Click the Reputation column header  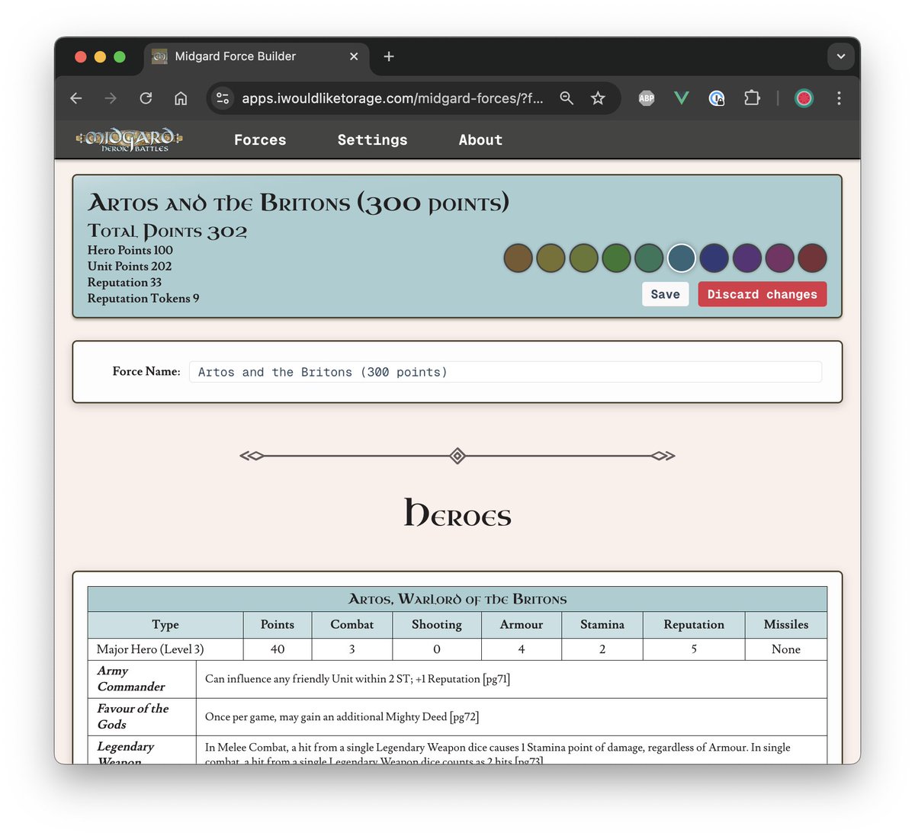(x=694, y=624)
